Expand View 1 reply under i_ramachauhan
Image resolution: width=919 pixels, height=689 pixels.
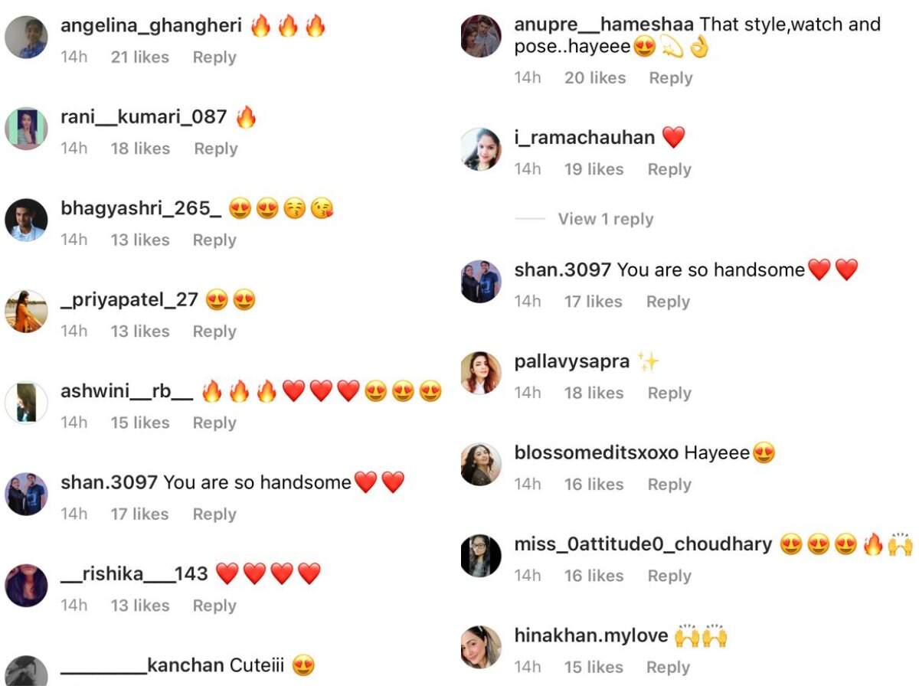606,219
